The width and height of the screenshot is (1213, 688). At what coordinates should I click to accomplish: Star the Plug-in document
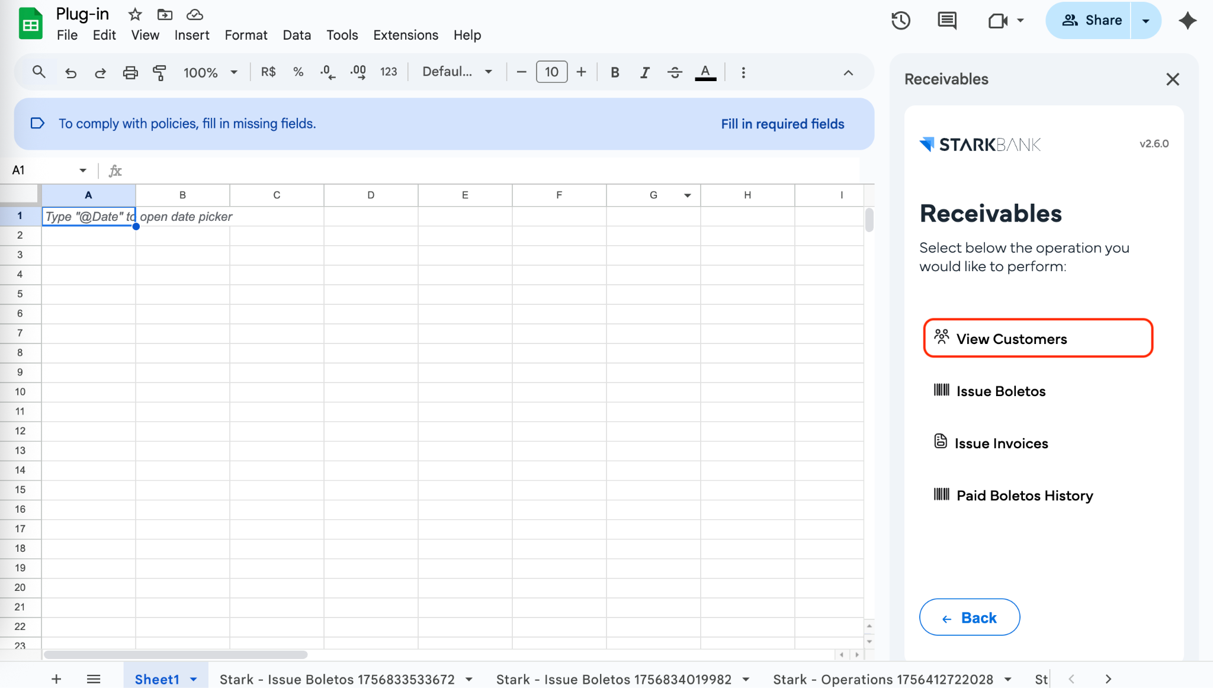(x=135, y=14)
